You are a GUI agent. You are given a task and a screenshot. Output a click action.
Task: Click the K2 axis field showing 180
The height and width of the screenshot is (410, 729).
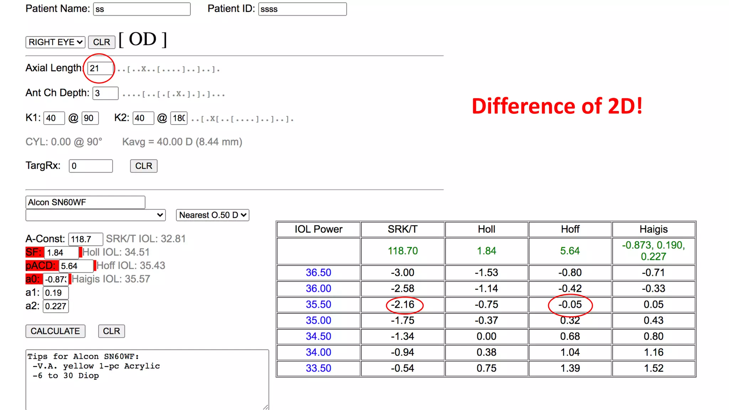coord(179,118)
